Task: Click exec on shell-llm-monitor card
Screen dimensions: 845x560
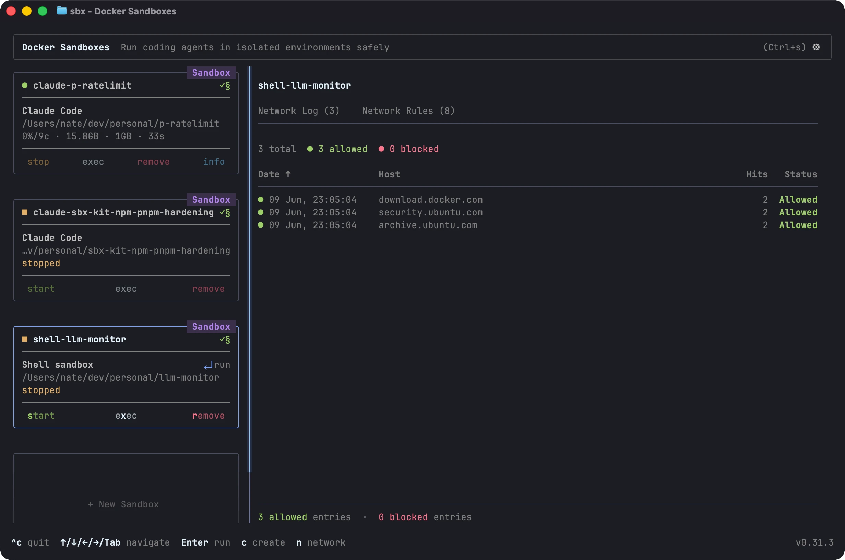Action: click(x=126, y=416)
